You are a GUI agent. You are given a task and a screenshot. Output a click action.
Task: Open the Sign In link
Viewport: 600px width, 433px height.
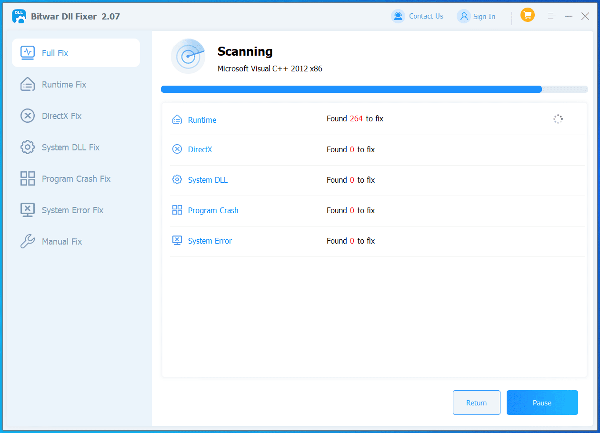tap(484, 17)
